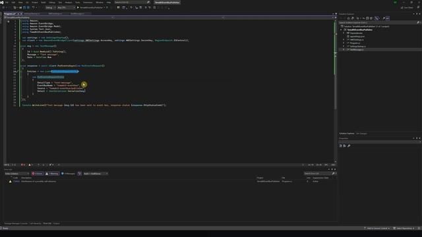
Task: Switch to the Git Changes tab
Action: pyautogui.click(x=361, y=134)
